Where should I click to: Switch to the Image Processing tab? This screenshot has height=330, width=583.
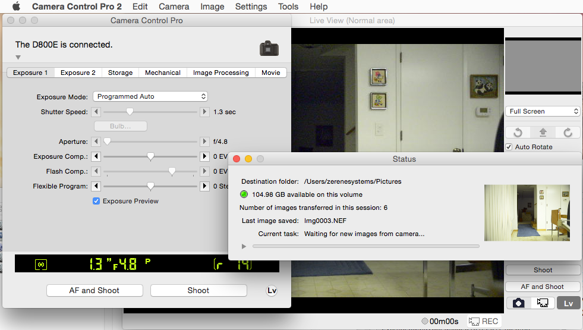(x=221, y=73)
